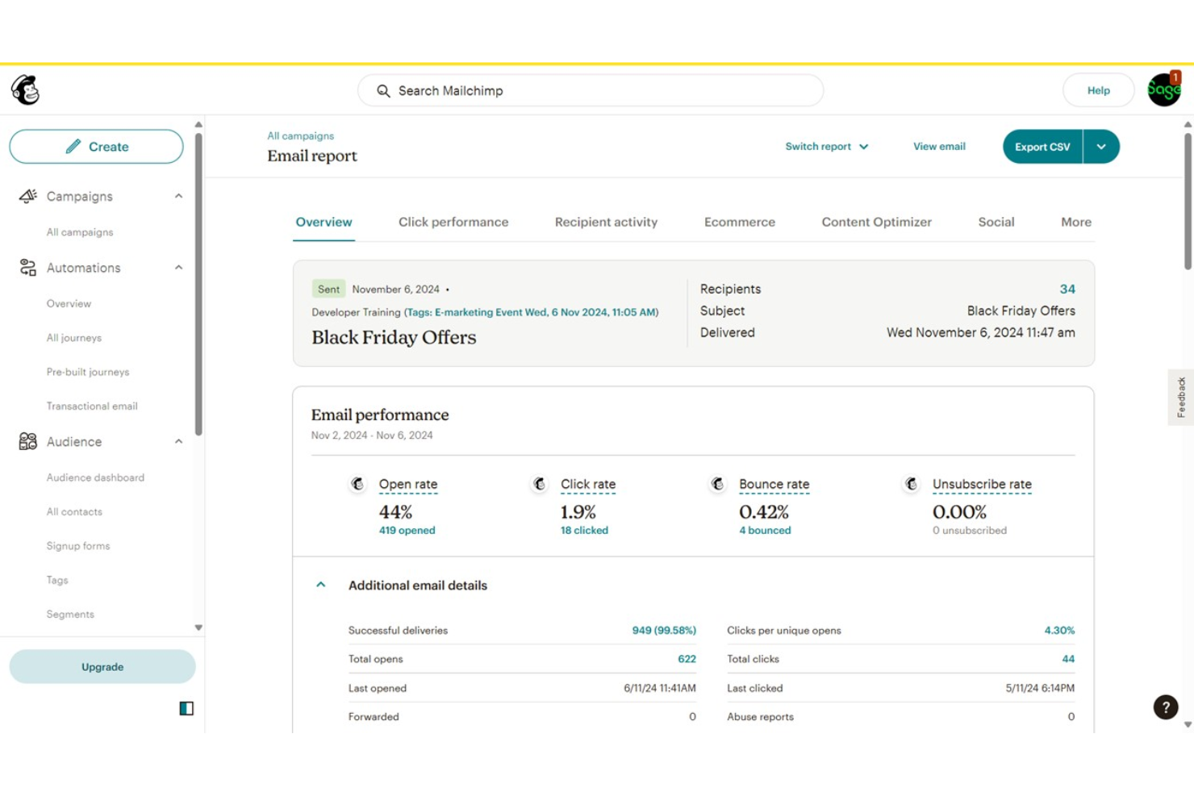Collapse the Campaigns section chevron
Screen dimensions: 1194x796
pos(178,195)
